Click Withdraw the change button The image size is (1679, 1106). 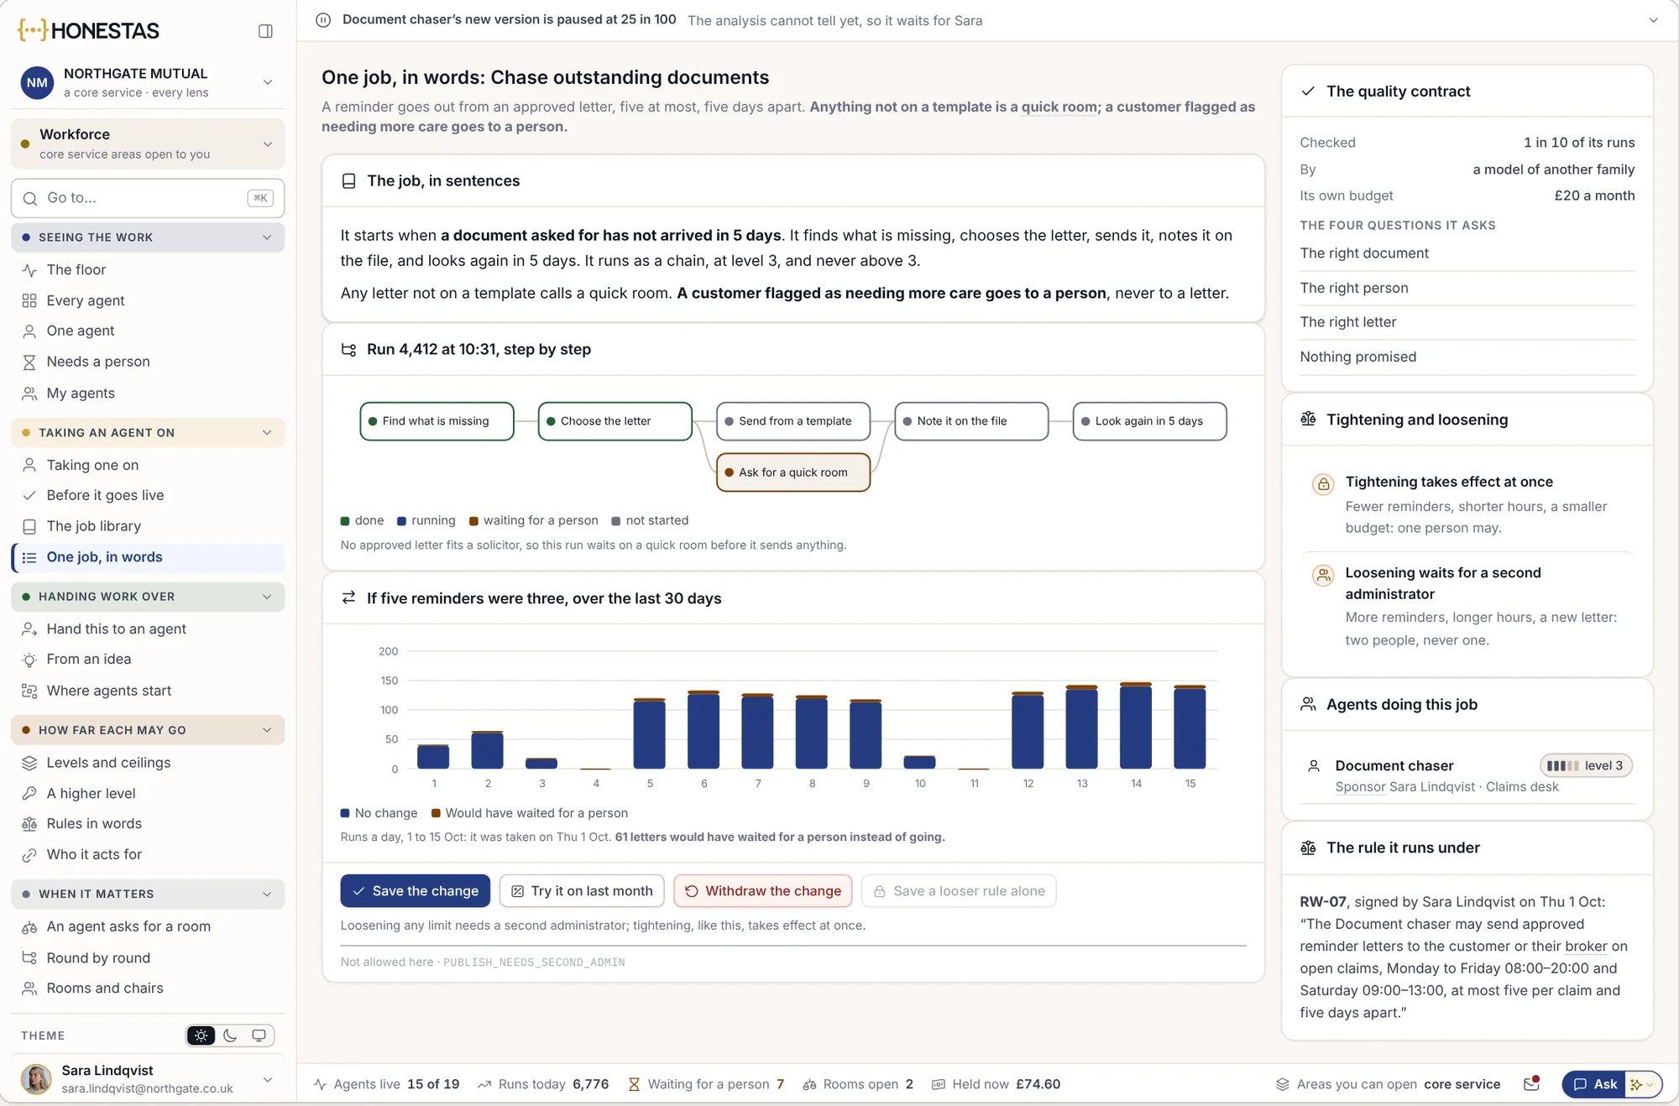click(x=763, y=891)
